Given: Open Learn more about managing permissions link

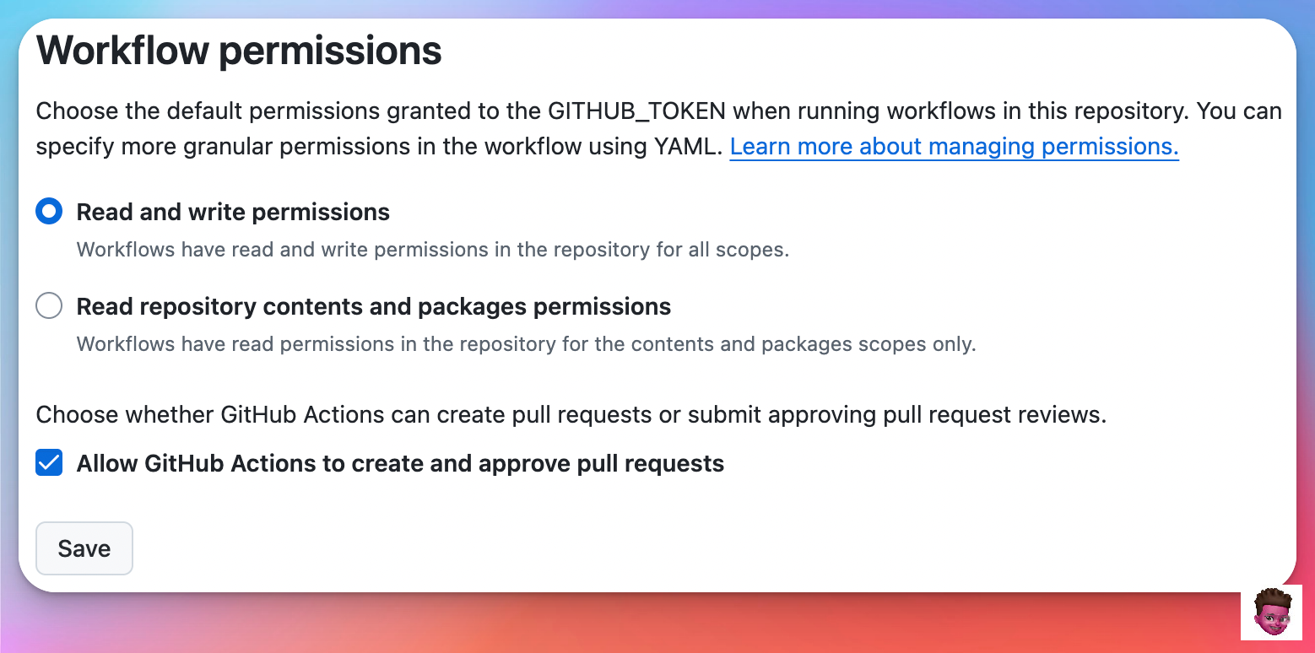Looking at the screenshot, I should point(954,146).
